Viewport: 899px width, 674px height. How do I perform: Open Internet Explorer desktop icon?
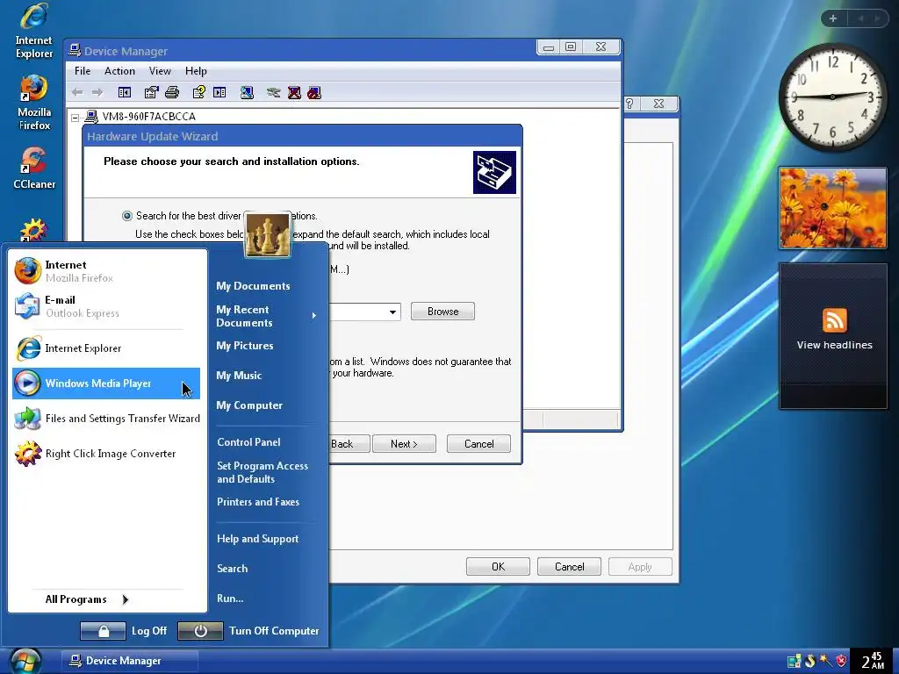(x=34, y=32)
